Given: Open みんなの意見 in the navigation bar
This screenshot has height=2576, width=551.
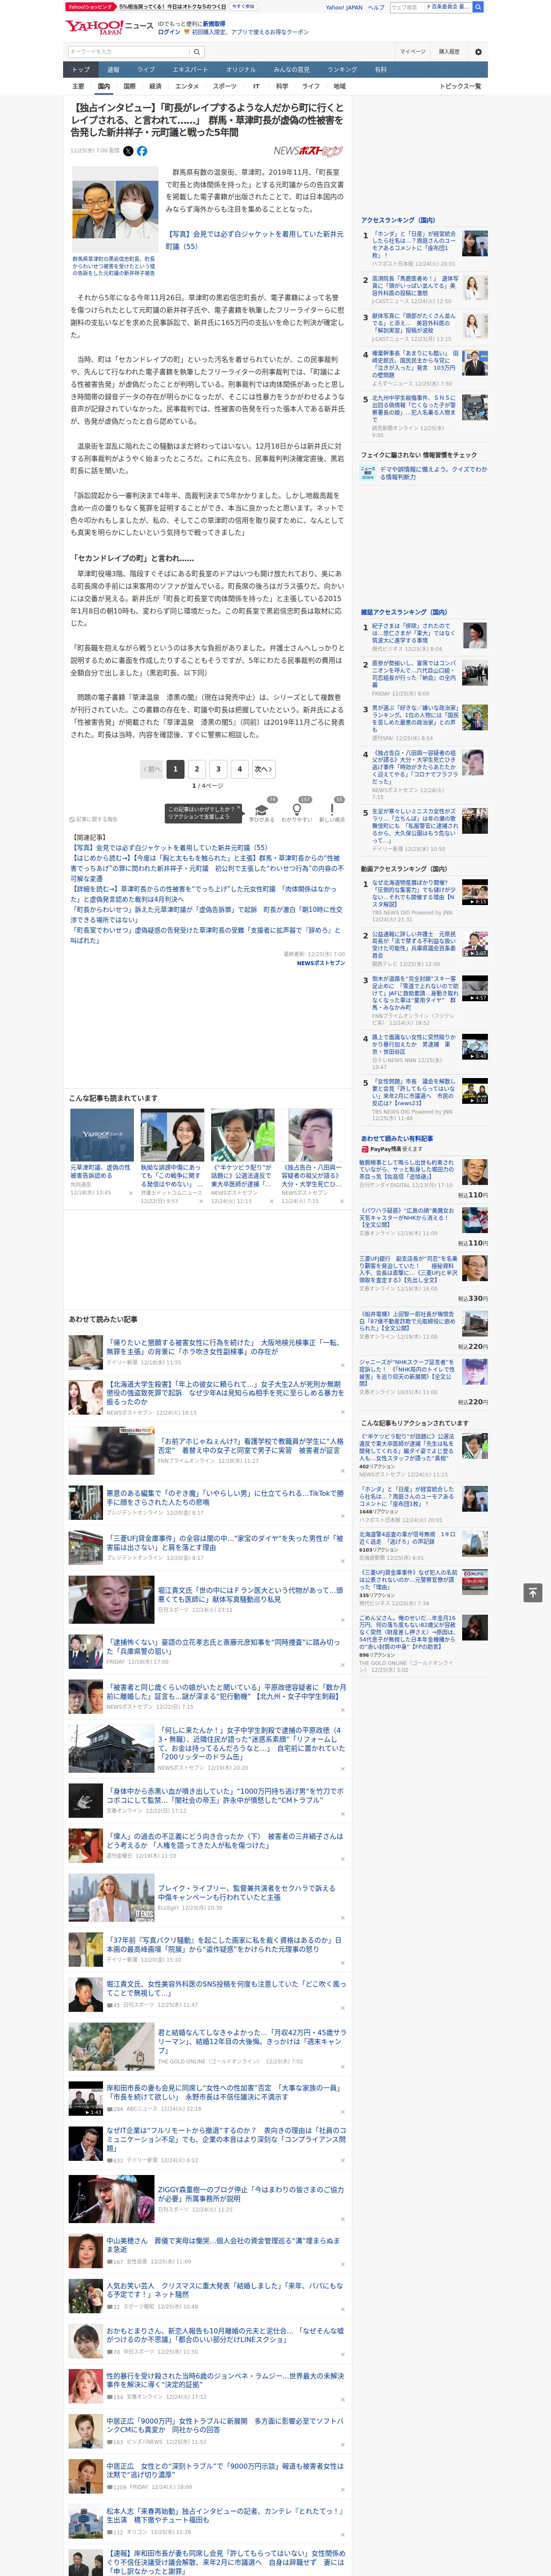Looking at the screenshot, I should click(x=292, y=69).
